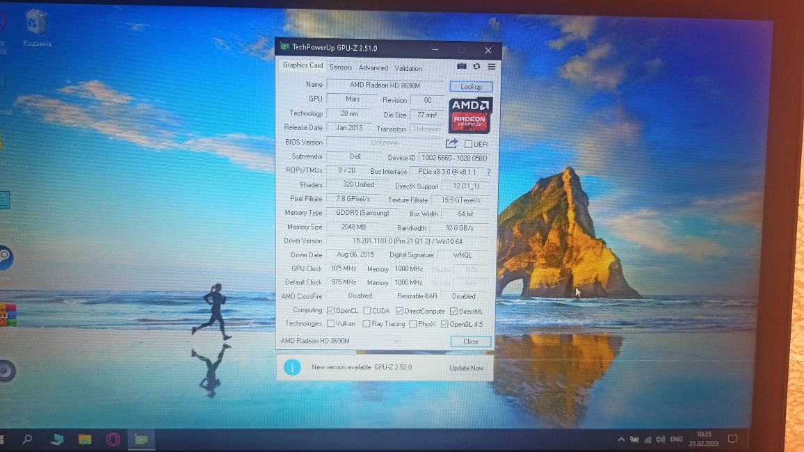Screen dimensions: 804x452
Task: Click the GPU Clock 975 MHz value
Action: [343, 268]
